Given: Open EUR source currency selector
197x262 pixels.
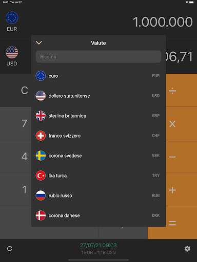Looking at the screenshot, I should [12, 21].
